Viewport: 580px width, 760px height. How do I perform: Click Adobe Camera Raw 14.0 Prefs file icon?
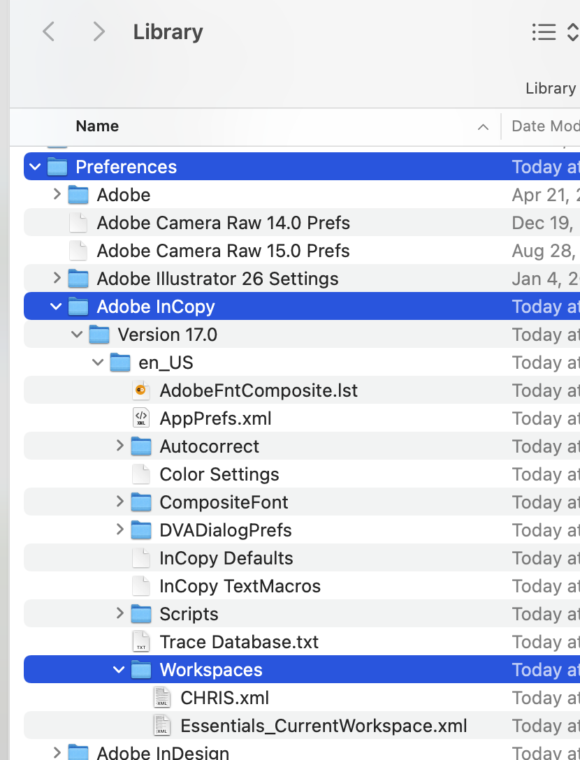78,223
